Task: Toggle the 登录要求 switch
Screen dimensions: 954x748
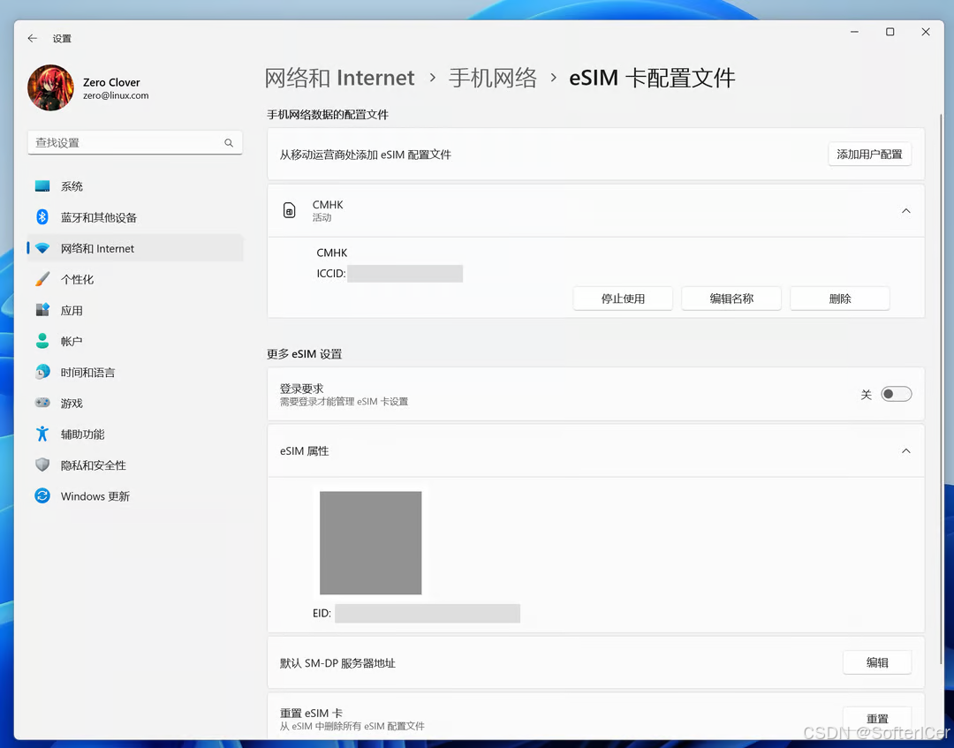Action: [x=897, y=394]
